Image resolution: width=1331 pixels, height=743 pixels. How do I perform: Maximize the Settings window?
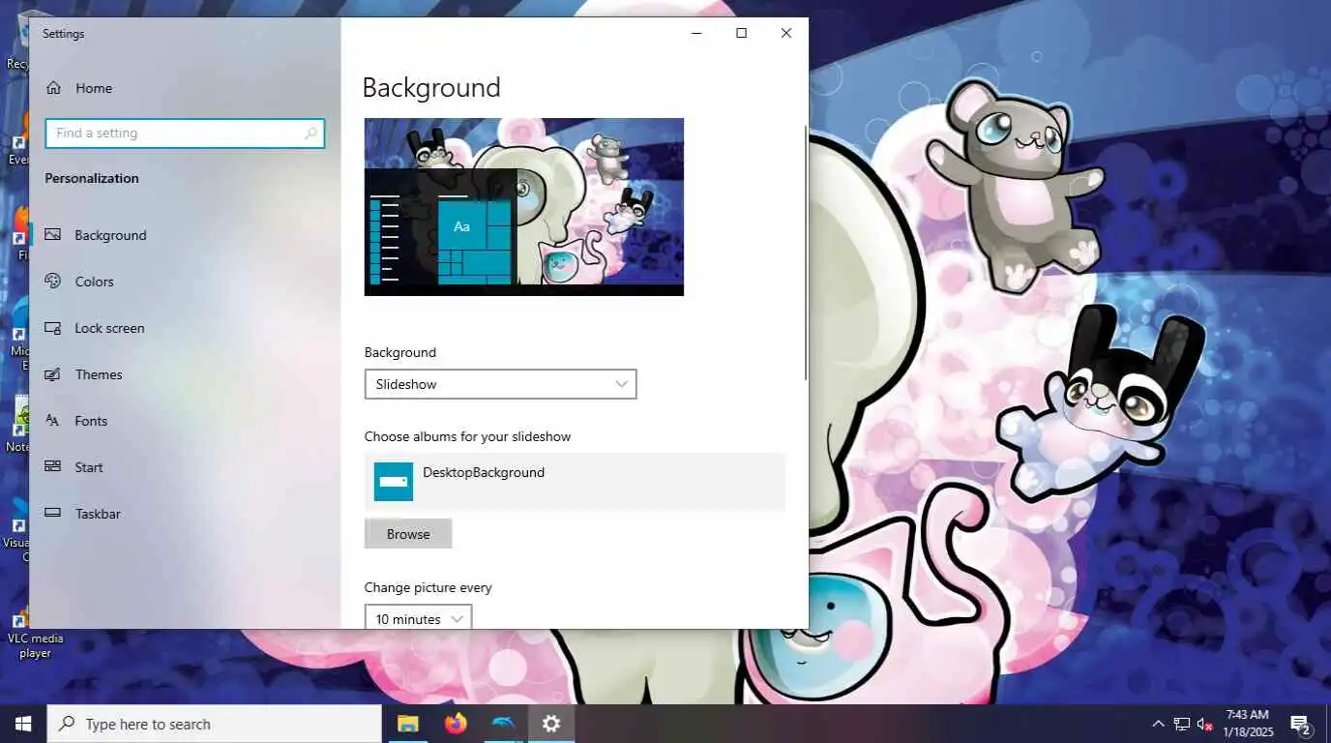[x=741, y=33]
